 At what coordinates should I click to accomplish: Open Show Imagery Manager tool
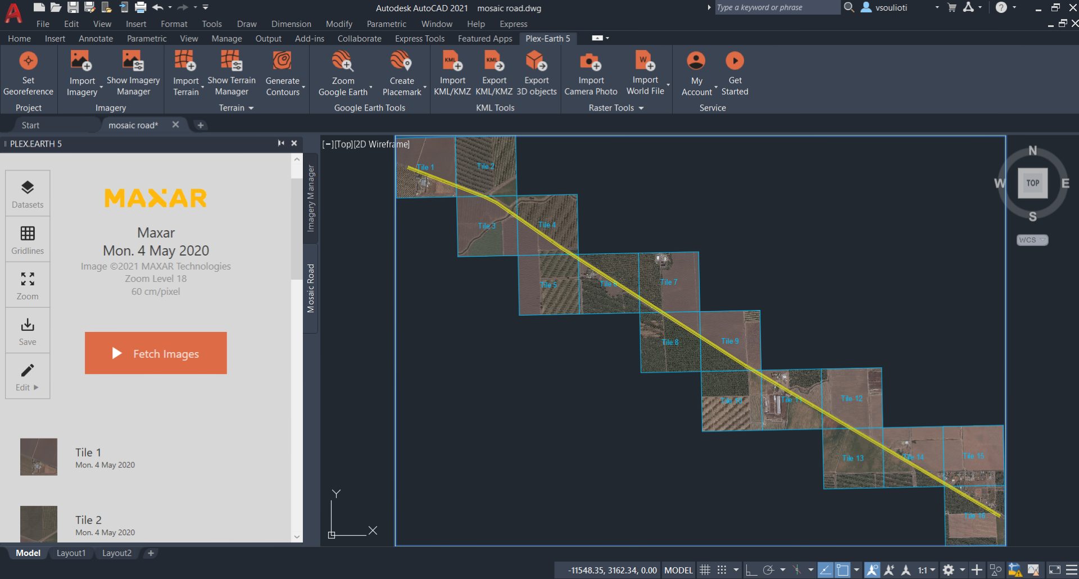click(133, 61)
